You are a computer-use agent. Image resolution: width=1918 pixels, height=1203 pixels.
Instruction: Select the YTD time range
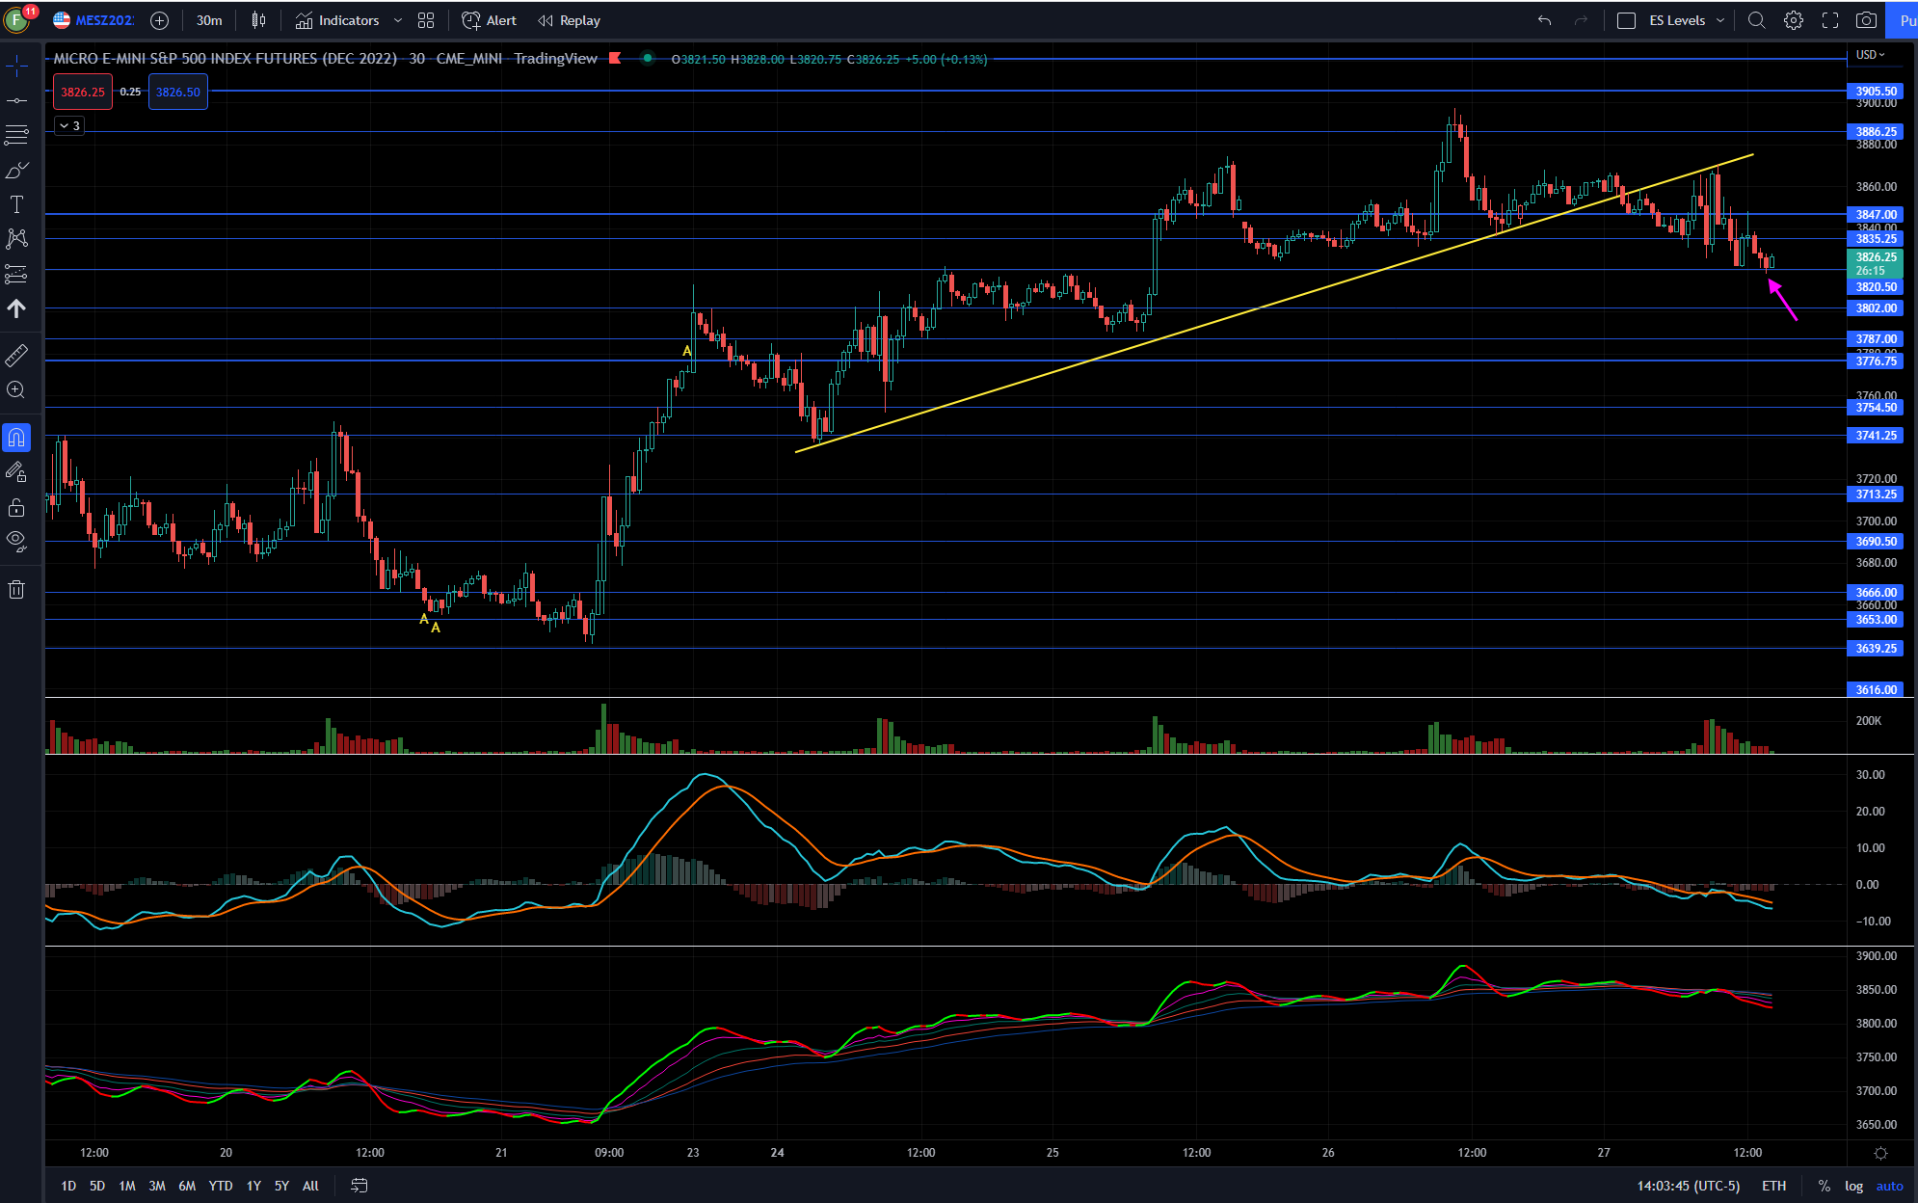pyautogui.click(x=221, y=1186)
